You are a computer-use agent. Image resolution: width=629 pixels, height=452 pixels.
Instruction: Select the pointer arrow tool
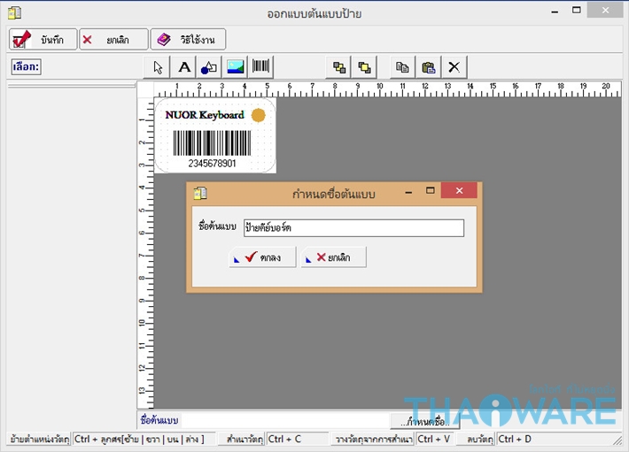(x=158, y=67)
